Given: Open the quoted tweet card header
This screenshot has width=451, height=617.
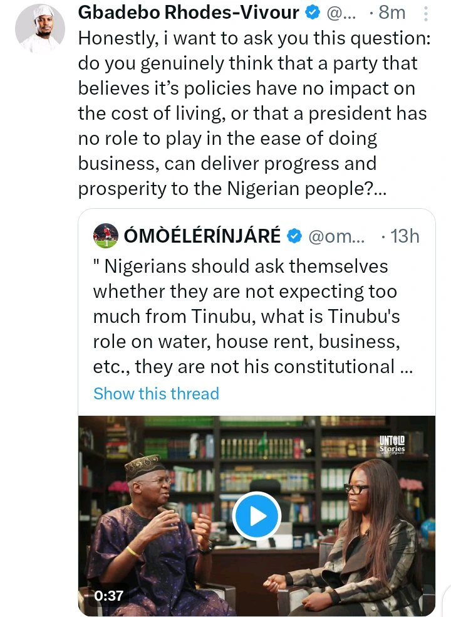Looking at the screenshot, I should pos(256,236).
